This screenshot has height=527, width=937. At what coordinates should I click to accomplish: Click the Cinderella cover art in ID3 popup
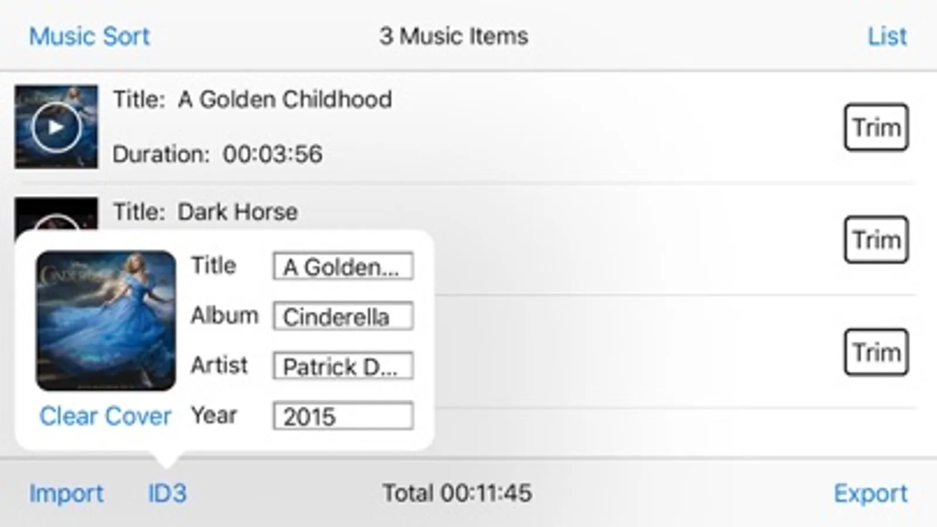(106, 320)
